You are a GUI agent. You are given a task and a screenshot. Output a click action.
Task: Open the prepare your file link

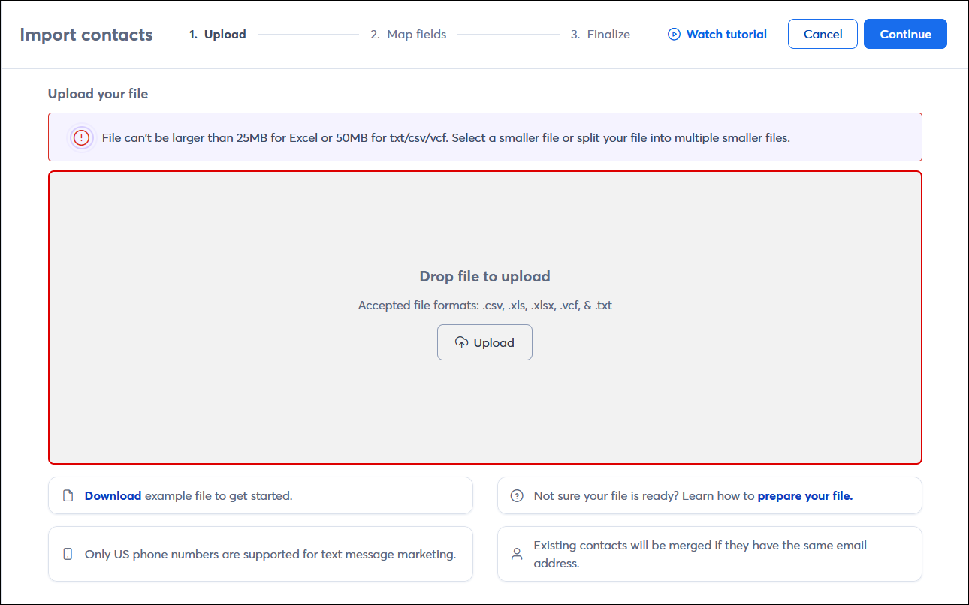[804, 495]
